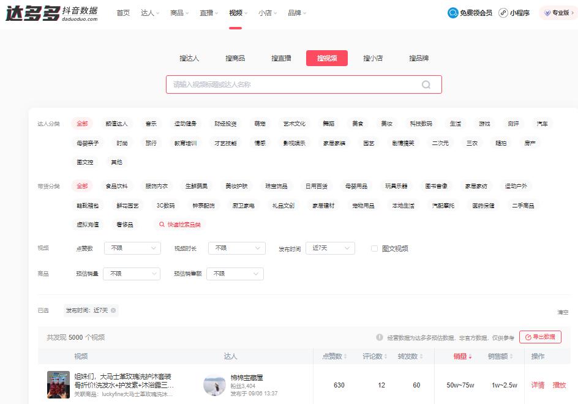578x404 pixels.
Task: Click the 导出数据 export button
Action: click(541, 337)
